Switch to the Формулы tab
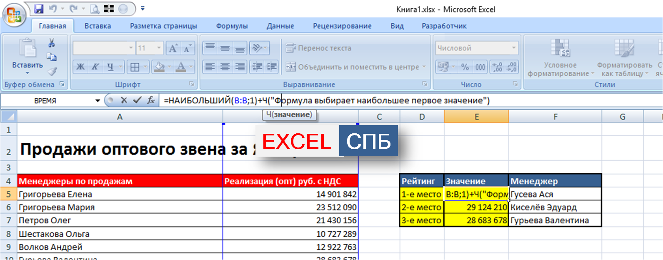This screenshot has width=663, height=260. 232,26
